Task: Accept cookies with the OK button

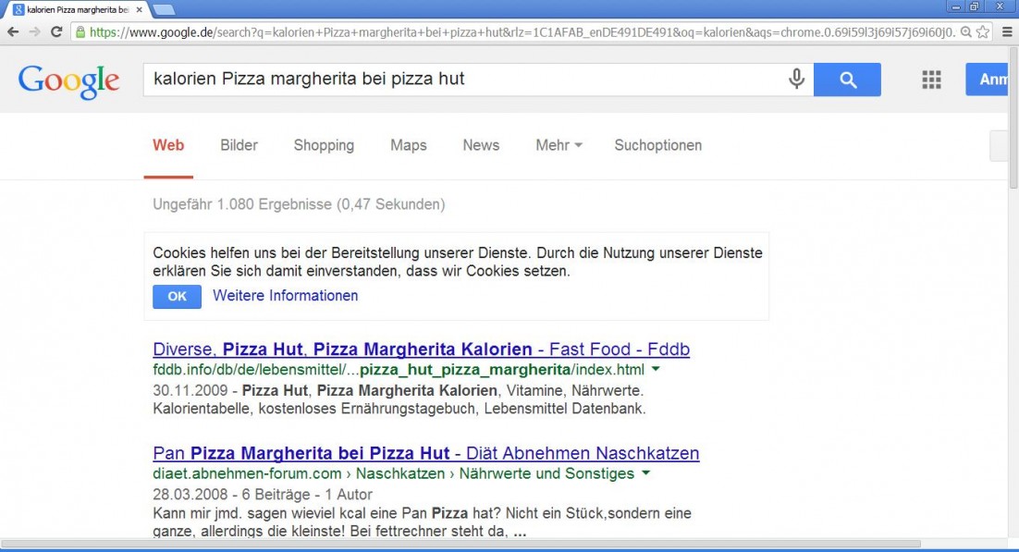Action: tap(177, 297)
